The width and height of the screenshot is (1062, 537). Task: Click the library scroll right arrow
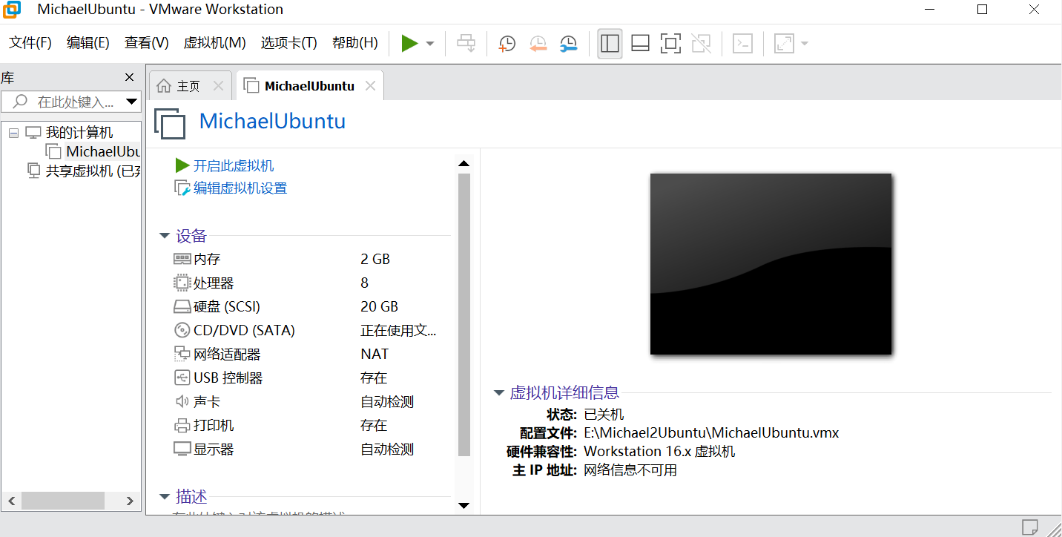pos(131,501)
